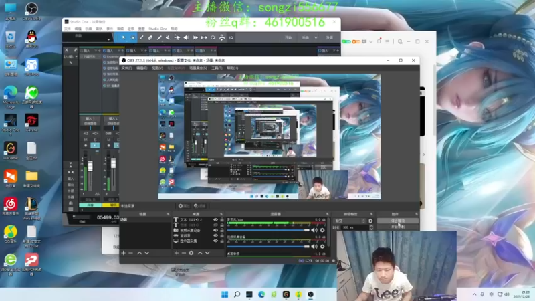Open Recycle Bin on desktop
535x301 pixels.
[x=11, y=39]
